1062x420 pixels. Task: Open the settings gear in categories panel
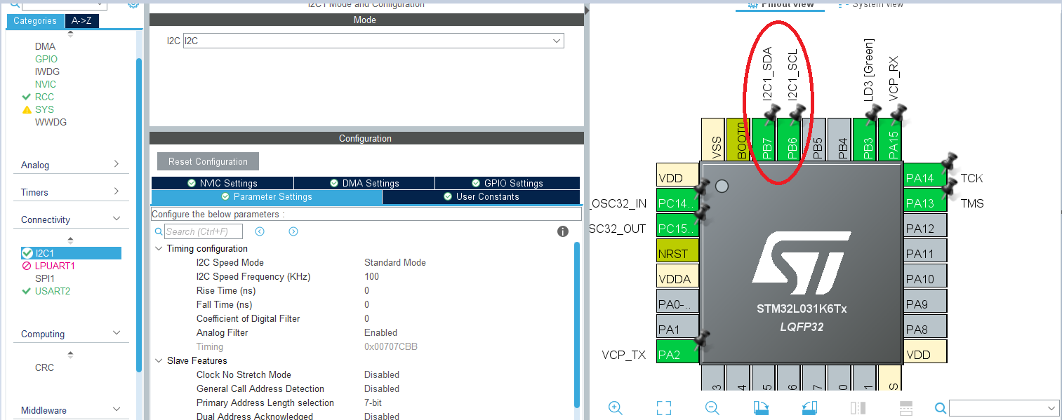coord(133,4)
